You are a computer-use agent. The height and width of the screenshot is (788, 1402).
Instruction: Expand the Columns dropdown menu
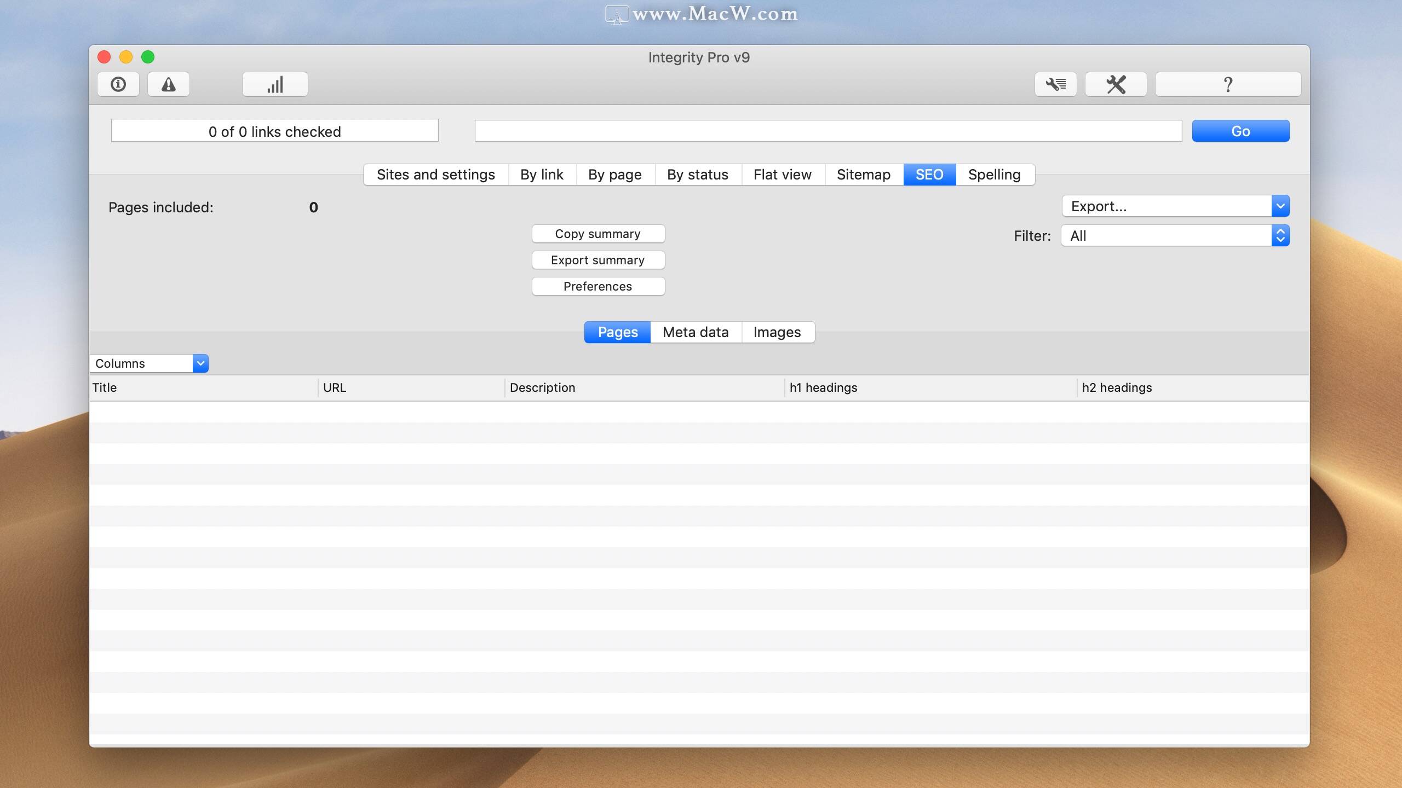pos(200,363)
